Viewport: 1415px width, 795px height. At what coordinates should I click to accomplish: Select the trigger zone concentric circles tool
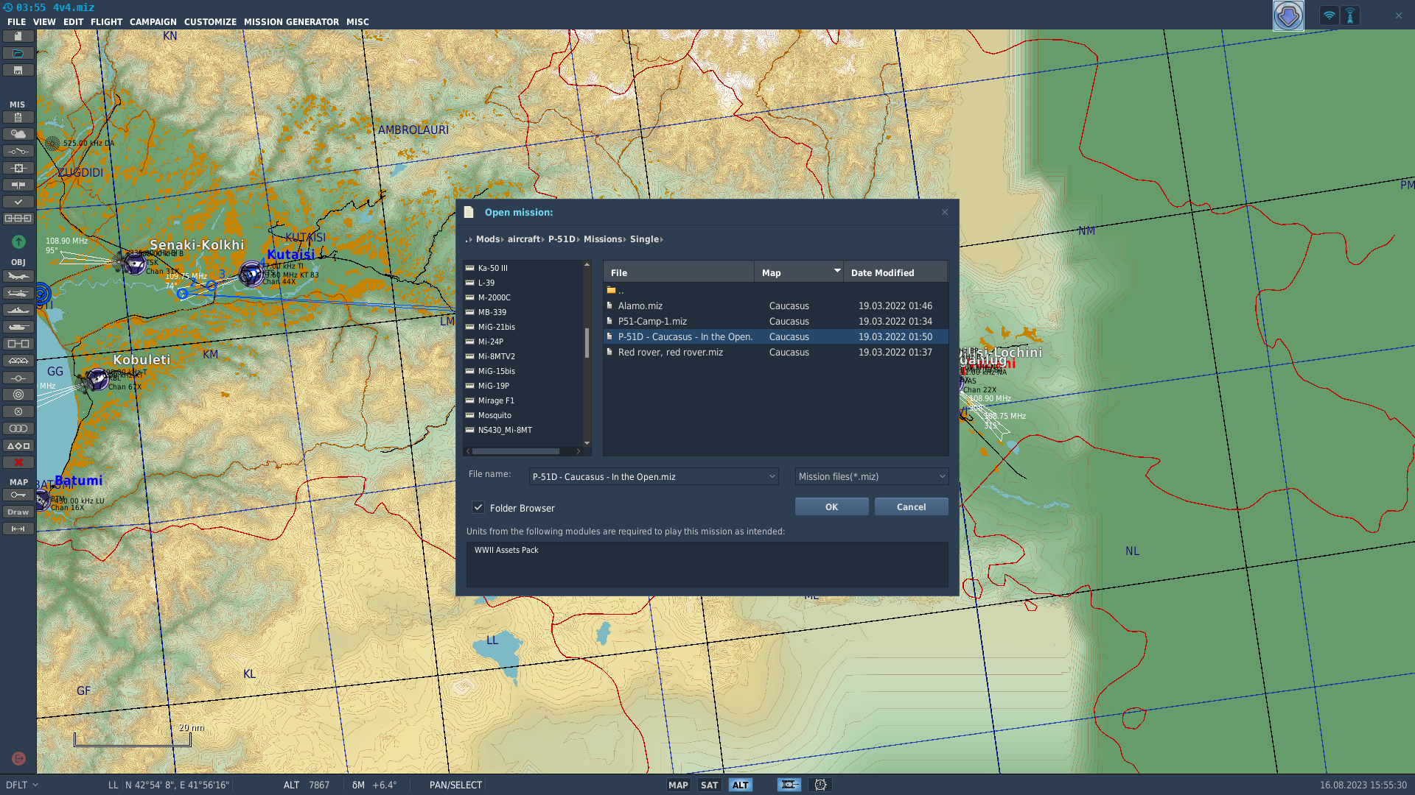pos(18,395)
